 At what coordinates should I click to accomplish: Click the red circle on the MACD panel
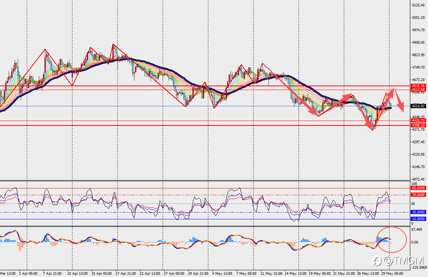click(391, 240)
